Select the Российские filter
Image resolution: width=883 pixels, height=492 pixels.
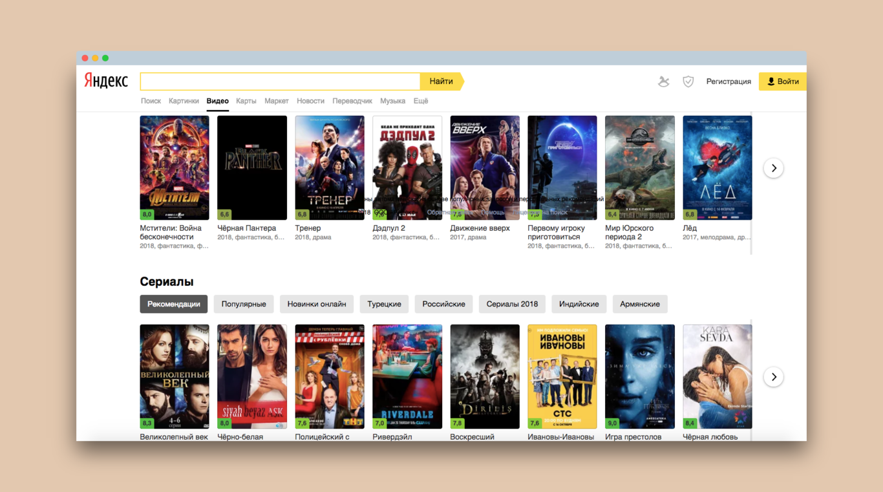(x=444, y=304)
